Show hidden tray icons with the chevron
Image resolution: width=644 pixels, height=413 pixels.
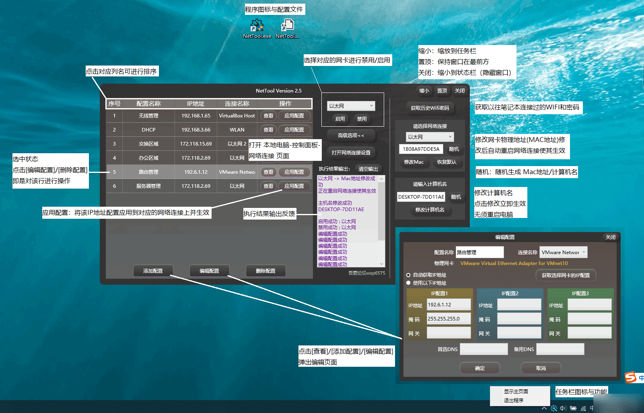click(x=544, y=408)
